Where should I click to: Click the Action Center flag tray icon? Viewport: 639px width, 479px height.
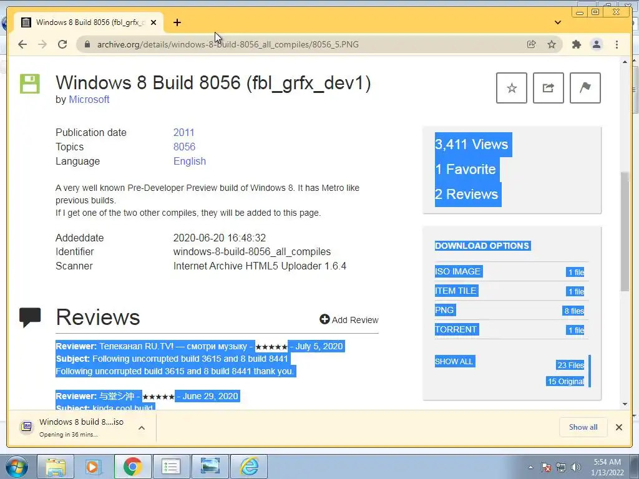coord(546,467)
